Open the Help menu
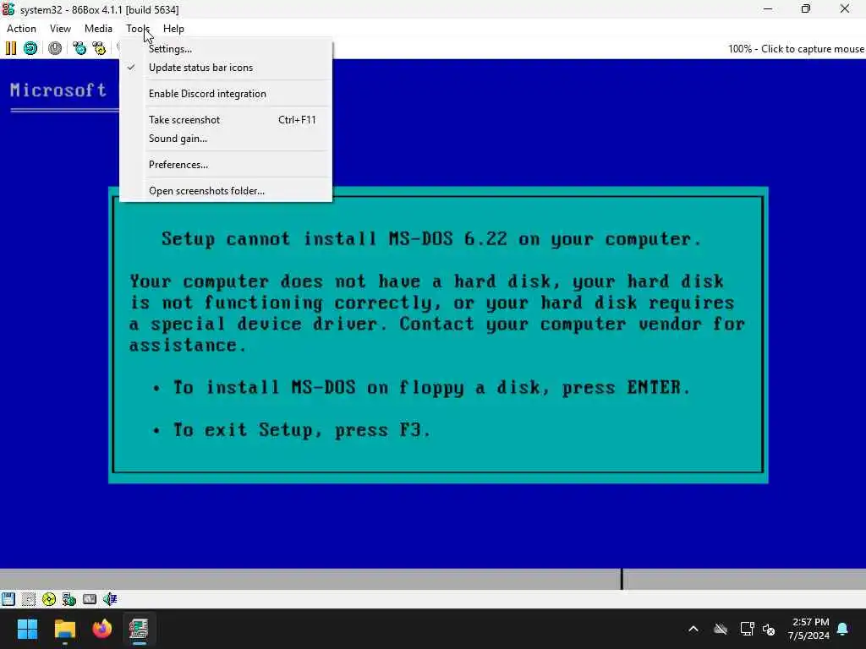Image resolution: width=866 pixels, height=649 pixels. click(173, 29)
